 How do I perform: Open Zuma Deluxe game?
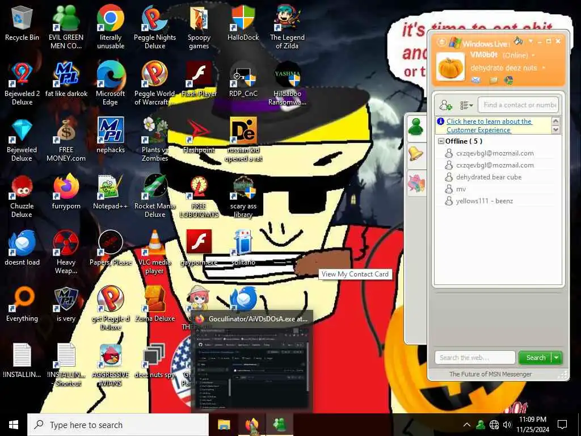pyautogui.click(x=155, y=304)
